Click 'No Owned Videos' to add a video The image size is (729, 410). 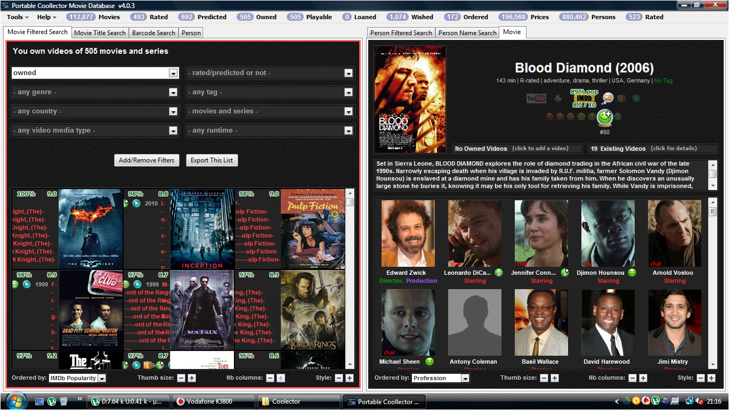pos(517,149)
